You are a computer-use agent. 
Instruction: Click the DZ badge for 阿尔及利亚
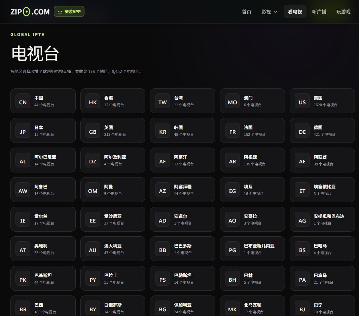coord(93,160)
